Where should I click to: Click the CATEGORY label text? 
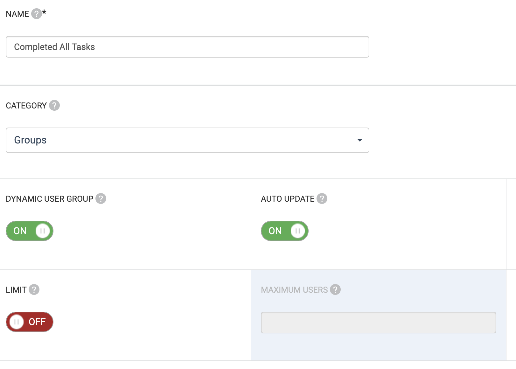coord(26,106)
